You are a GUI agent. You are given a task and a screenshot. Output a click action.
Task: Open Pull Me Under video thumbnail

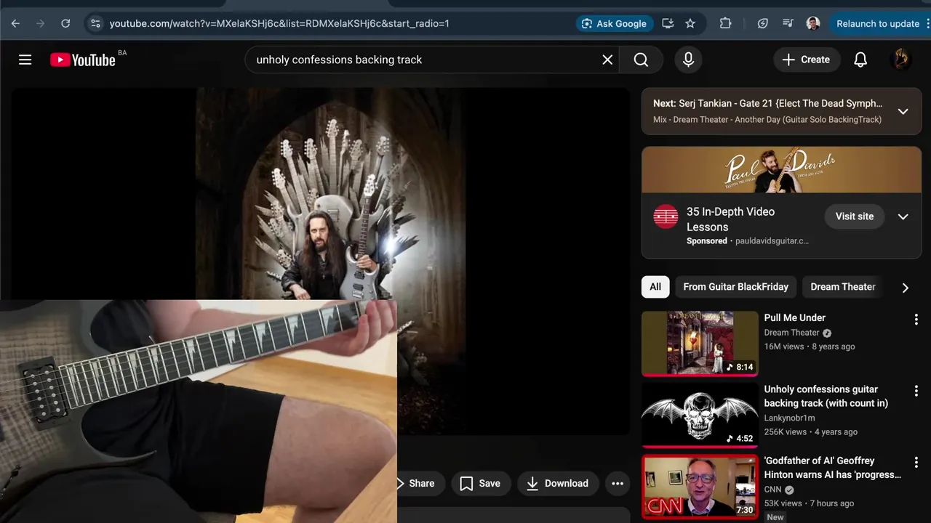click(x=700, y=344)
